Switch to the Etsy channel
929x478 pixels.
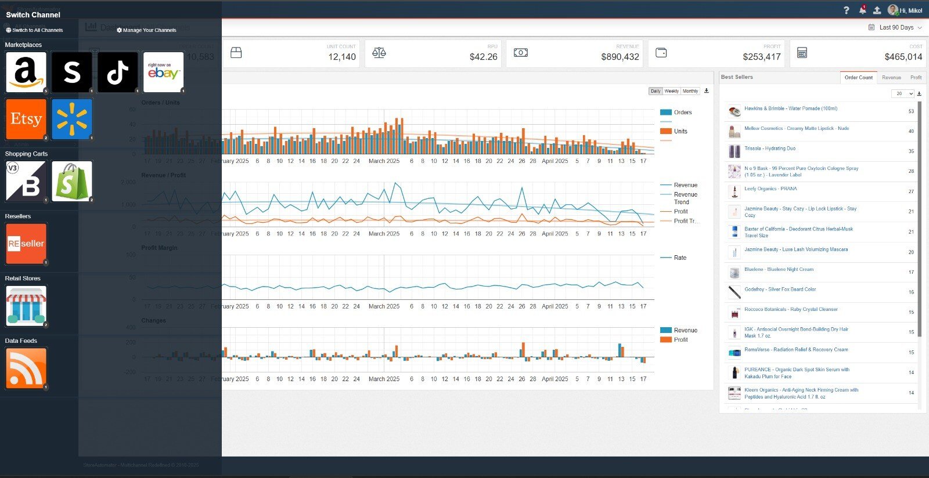click(x=26, y=119)
